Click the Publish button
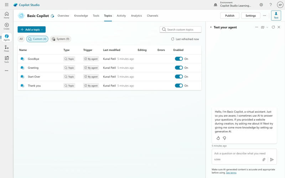The height and width of the screenshot is (178, 285). (230, 16)
